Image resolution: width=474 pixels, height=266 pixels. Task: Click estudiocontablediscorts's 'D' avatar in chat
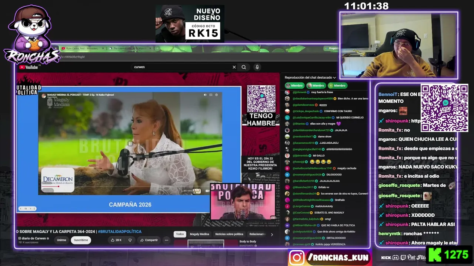pos(287,168)
